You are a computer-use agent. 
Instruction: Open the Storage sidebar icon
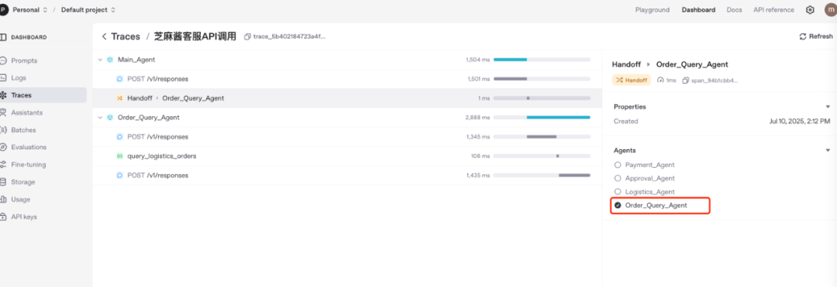pyautogui.click(x=3, y=182)
